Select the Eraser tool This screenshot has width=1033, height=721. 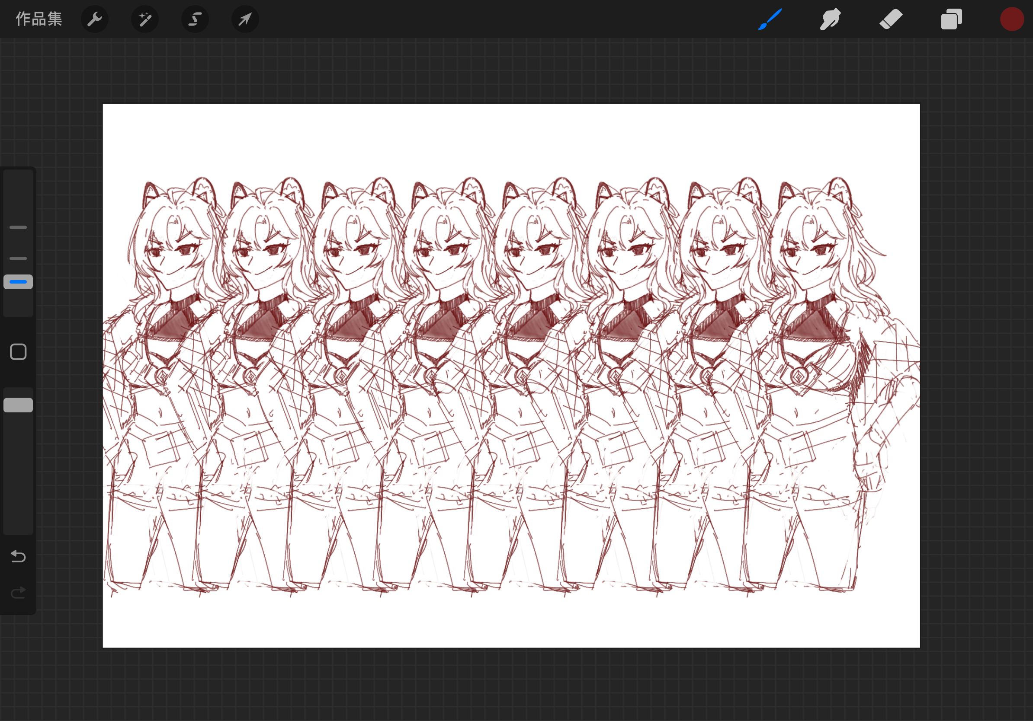pos(891,19)
